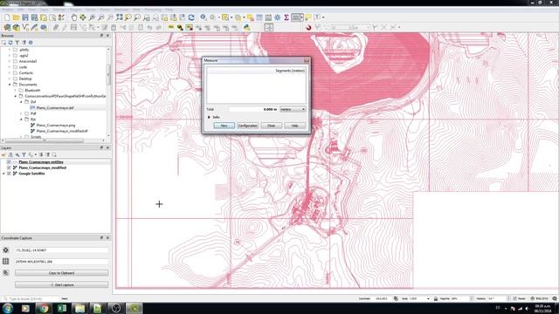The height and width of the screenshot is (314, 559).
Task: Click New in the Measure dialog
Action: [224, 126]
